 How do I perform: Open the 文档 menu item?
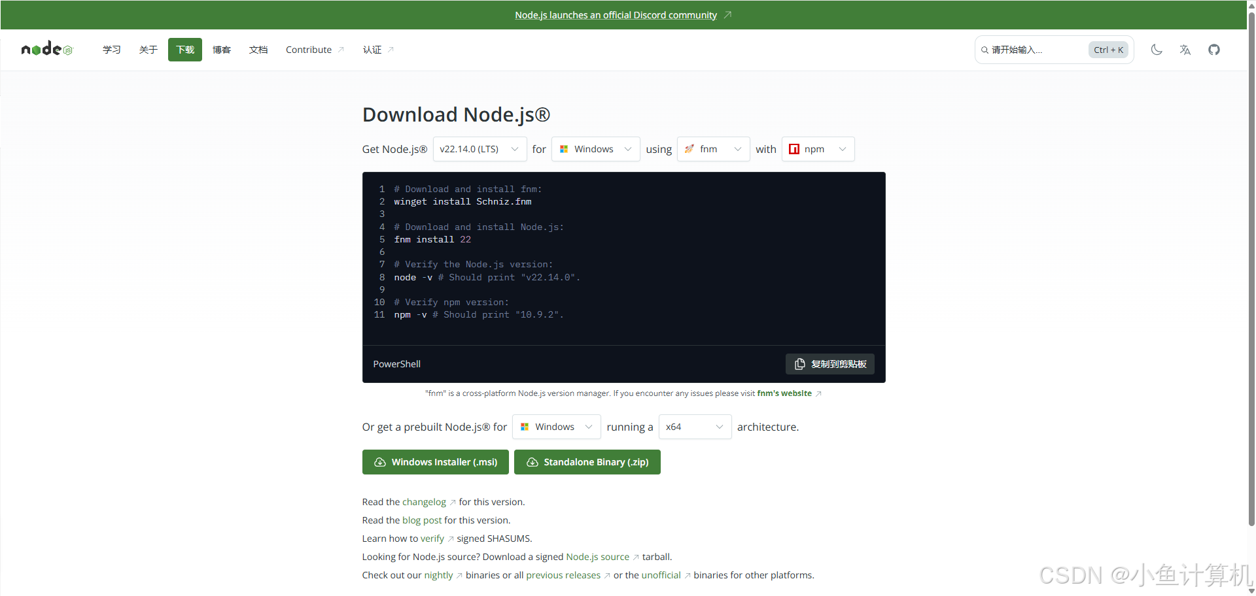[x=258, y=50]
